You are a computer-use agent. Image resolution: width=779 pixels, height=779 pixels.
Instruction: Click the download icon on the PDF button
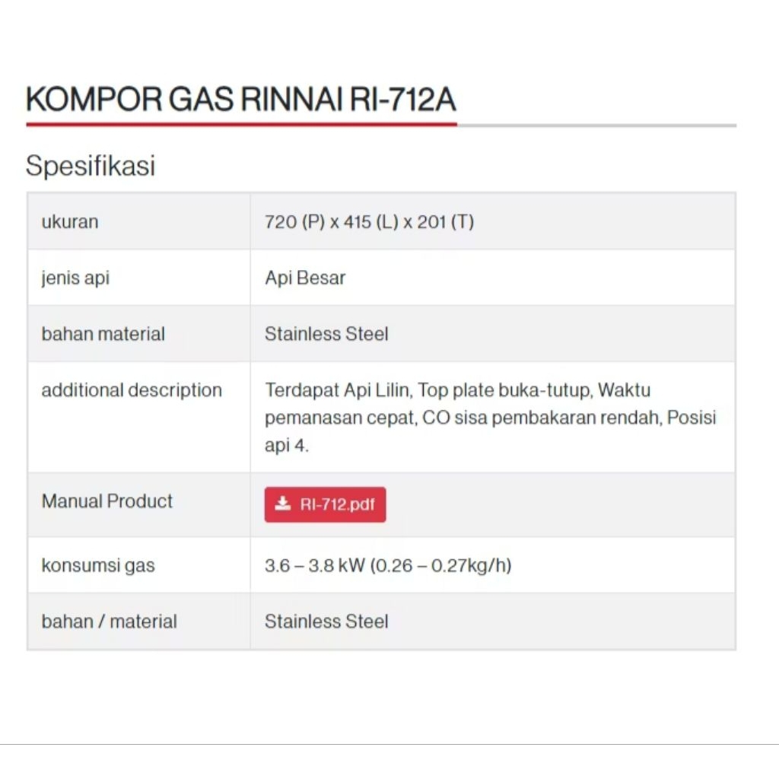tap(283, 504)
